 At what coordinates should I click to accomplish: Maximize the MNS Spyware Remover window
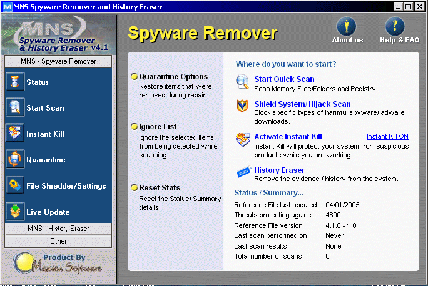tap(408, 6)
